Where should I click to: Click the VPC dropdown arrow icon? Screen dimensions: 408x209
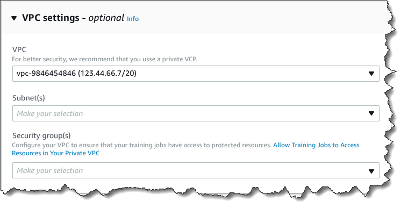371,74
